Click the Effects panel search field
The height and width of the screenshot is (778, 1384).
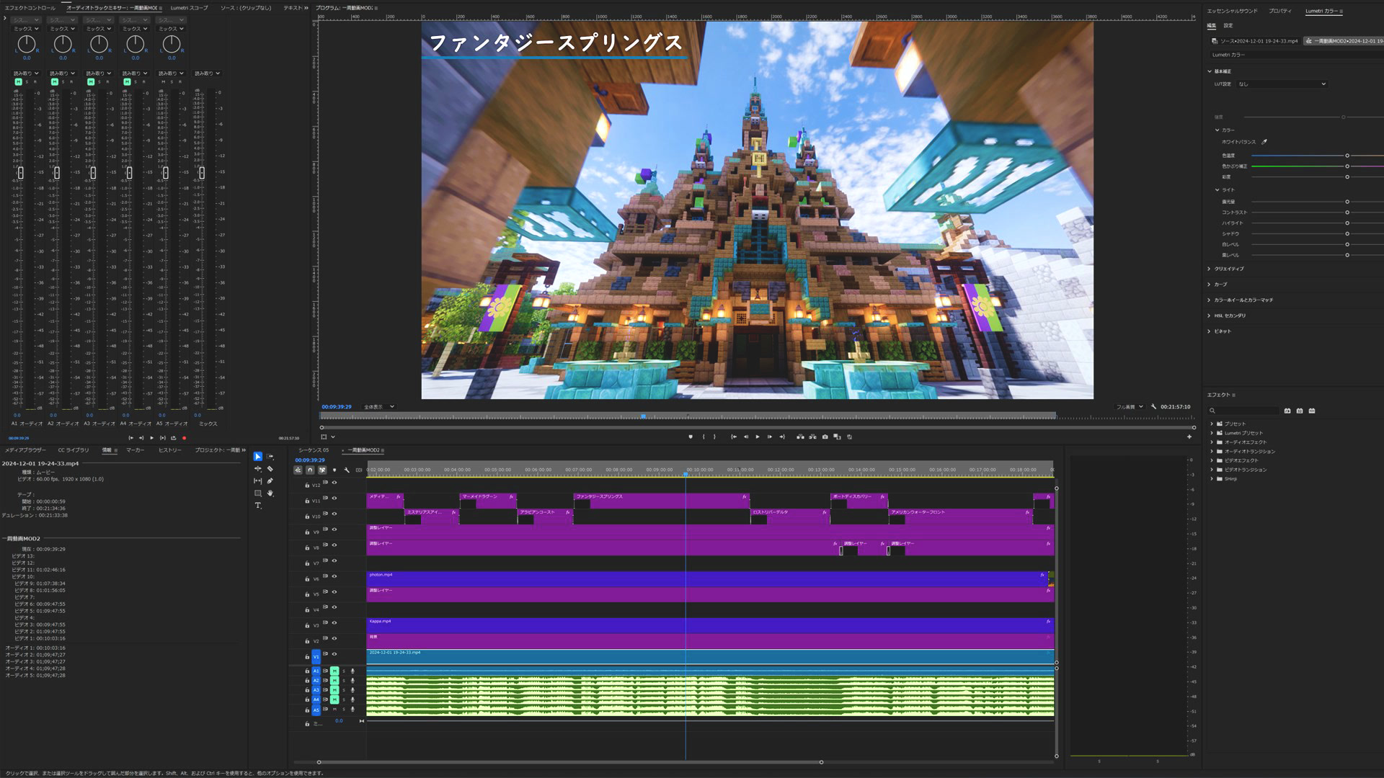[1244, 411]
